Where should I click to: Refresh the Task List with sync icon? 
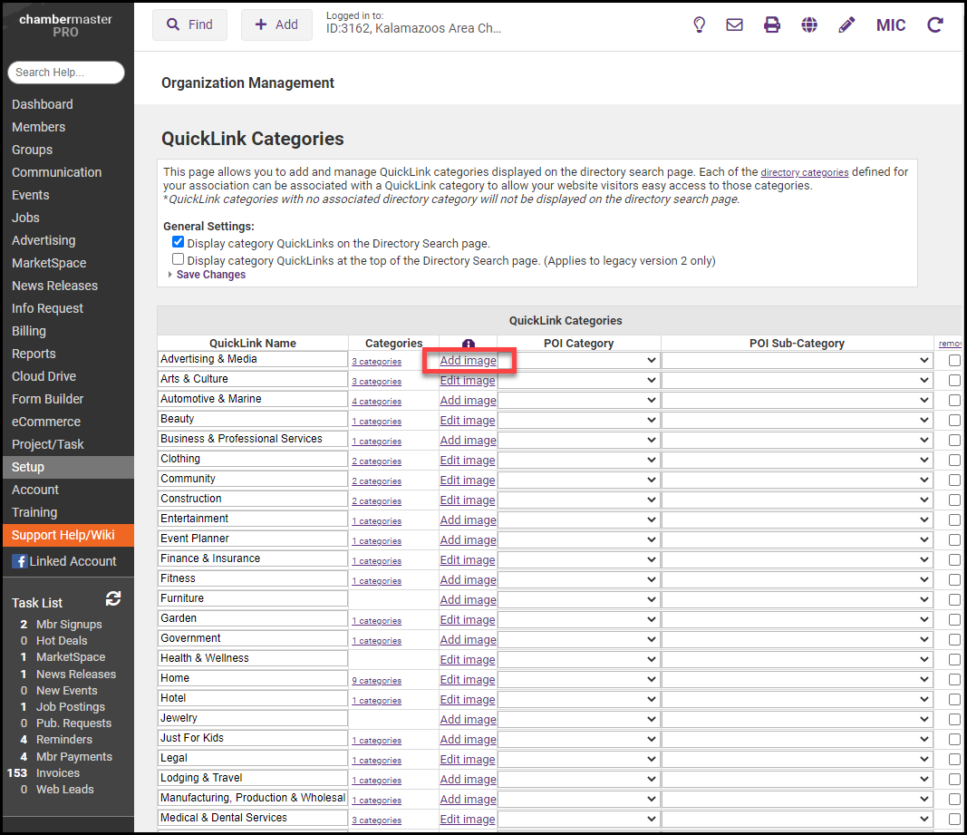tap(113, 598)
